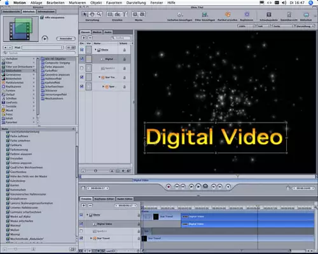Click the minus button in layers panel
Image resolution: width=318 pixels, height=254 pixels.
[90, 37]
